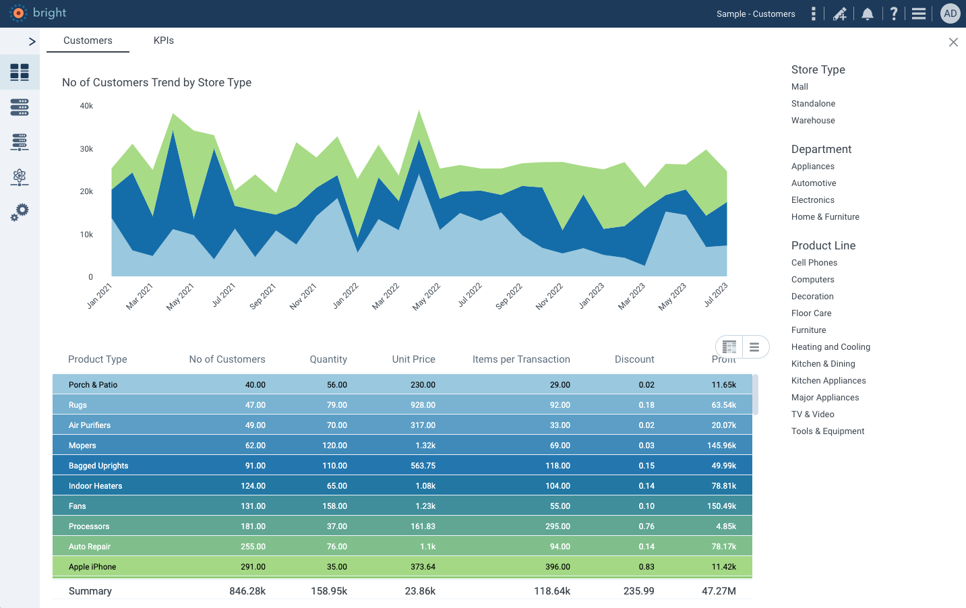This screenshot has height=608, width=966.
Task: Select the Cell Phones product line
Action: (x=814, y=262)
